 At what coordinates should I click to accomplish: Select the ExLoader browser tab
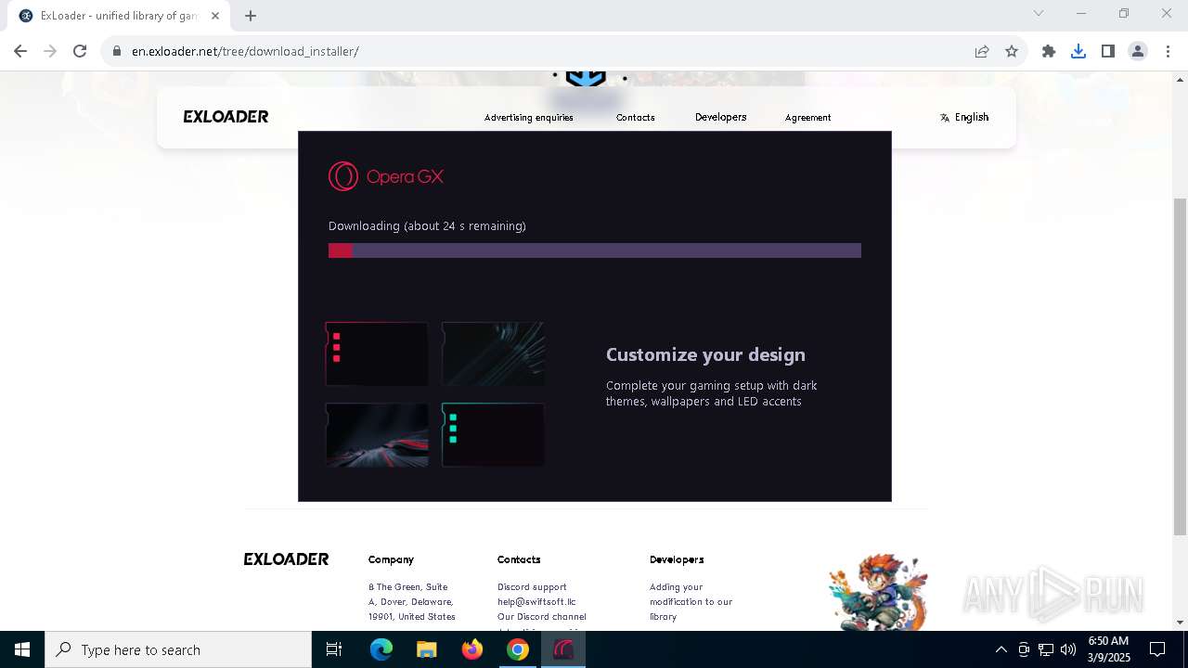[119, 16]
